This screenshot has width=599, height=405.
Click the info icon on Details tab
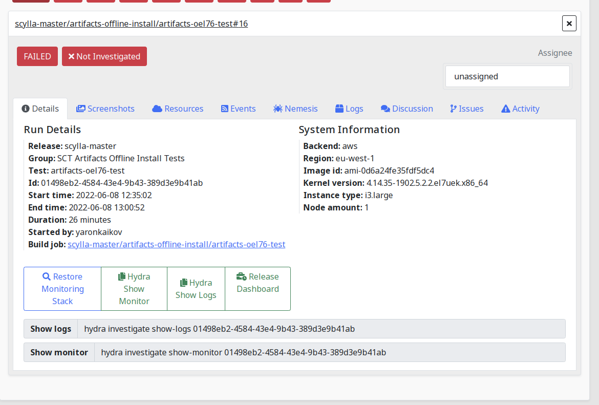(x=26, y=109)
